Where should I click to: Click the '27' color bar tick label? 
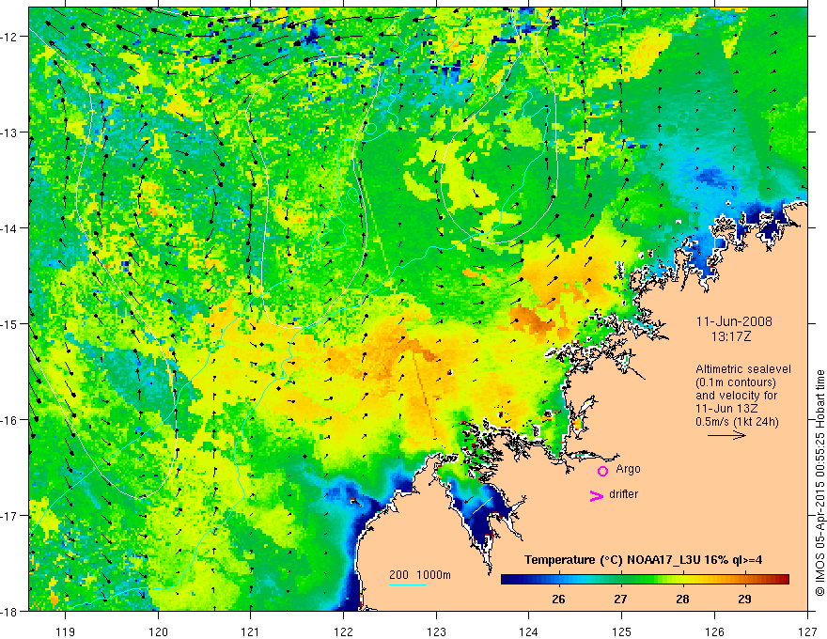point(620,599)
